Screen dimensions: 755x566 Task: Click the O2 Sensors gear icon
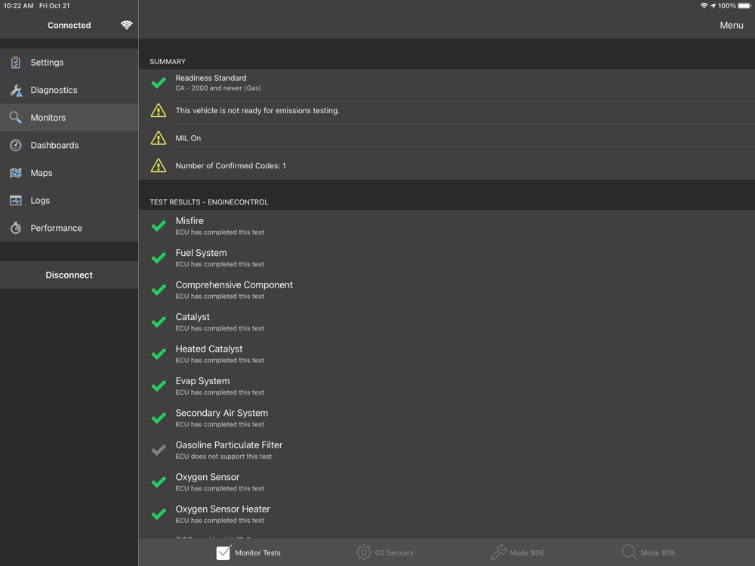pyautogui.click(x=364, y=552)
